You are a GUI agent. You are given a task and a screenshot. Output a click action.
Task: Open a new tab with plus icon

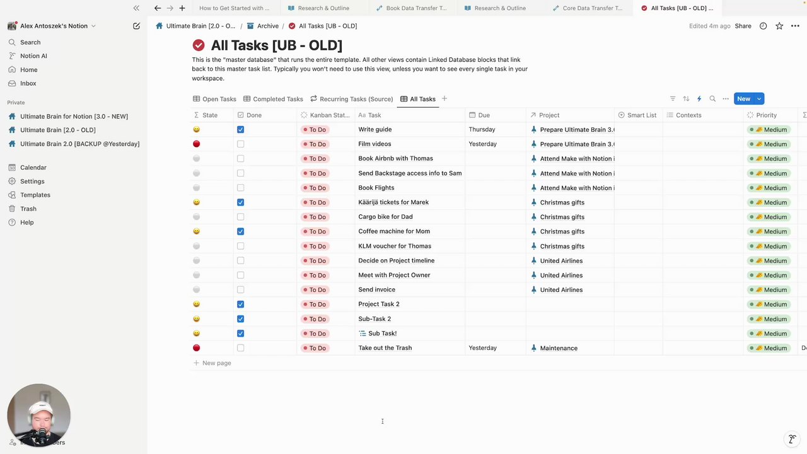pos(182,8)
